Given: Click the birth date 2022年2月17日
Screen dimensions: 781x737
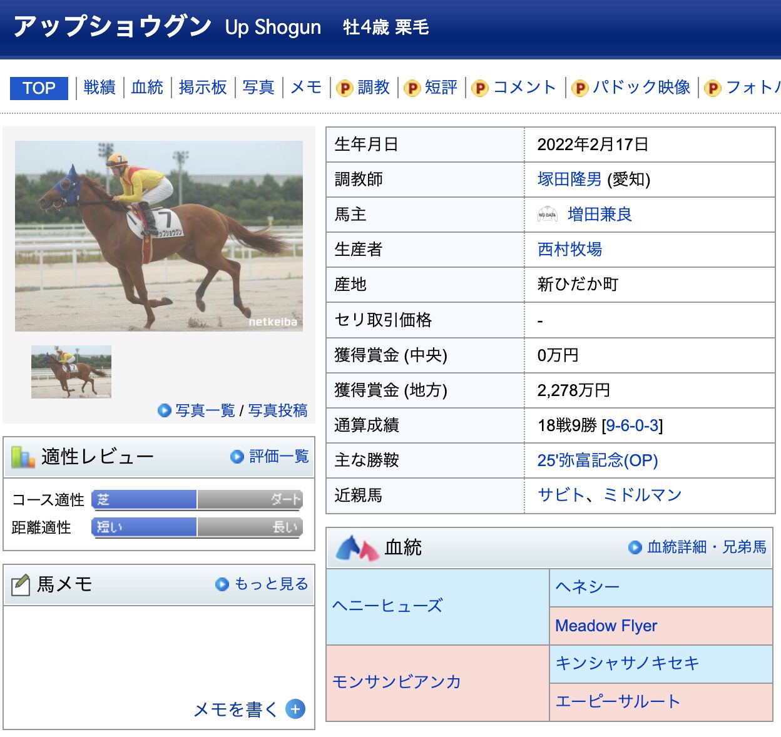Looking at the screenshot, I should click(x=593, y=145).
